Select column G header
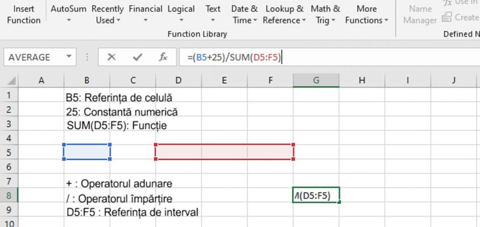The width and height of the screenshot is (480, 227). [316, 81]
